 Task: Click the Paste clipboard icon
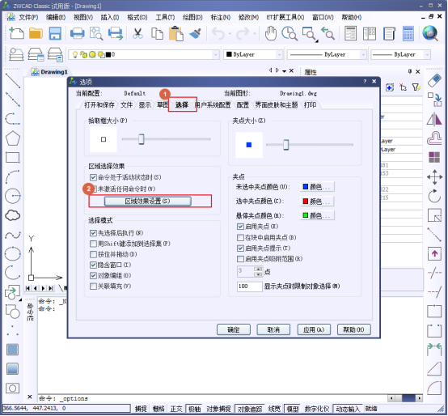click(176, 33)
